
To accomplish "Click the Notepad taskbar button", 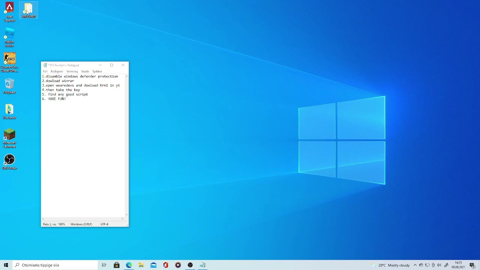I will (202, 265).
